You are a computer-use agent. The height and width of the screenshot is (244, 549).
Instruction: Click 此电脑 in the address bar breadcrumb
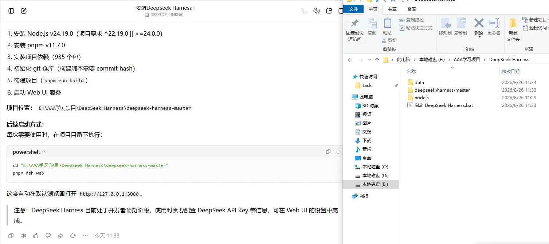[x=403, y=60]
